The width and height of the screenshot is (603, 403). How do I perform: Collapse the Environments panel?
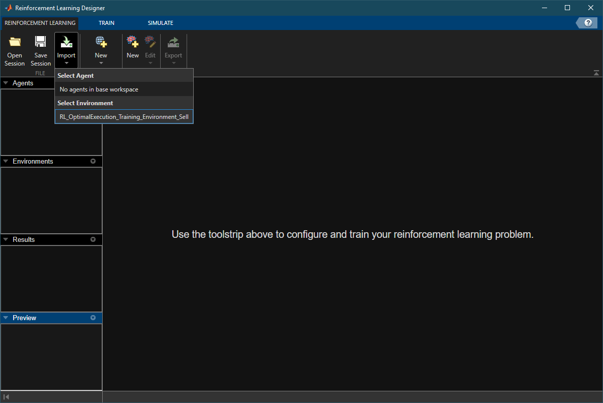pos(6,161)
